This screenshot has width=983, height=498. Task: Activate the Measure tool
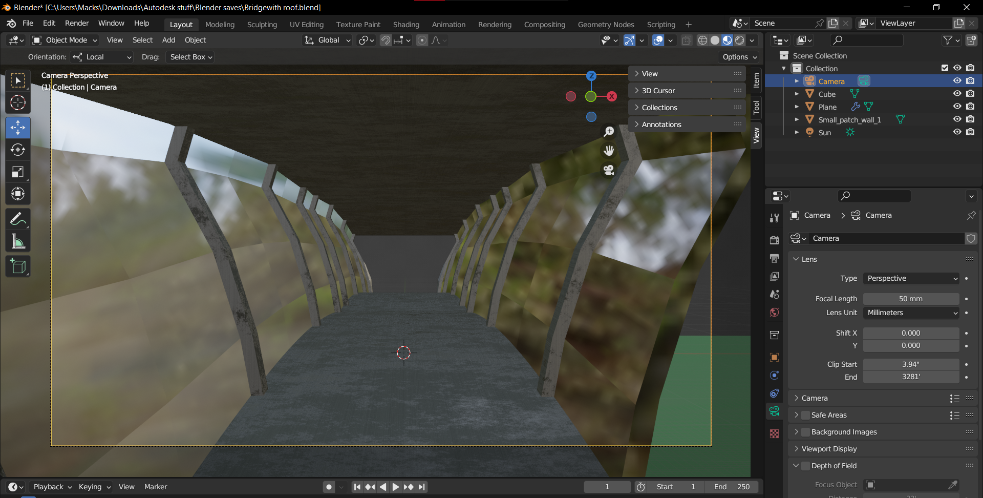[x=18, y=241]
